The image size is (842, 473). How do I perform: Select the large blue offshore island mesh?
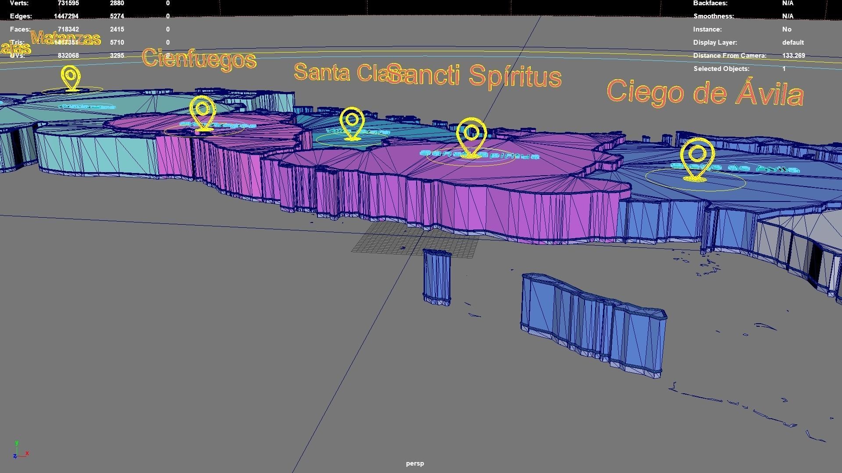point(594,325)
